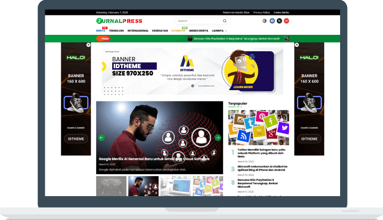Viewport: 383px width, 220px height.
Task: Open the Facebook social icon
Action: click(272, 21)
